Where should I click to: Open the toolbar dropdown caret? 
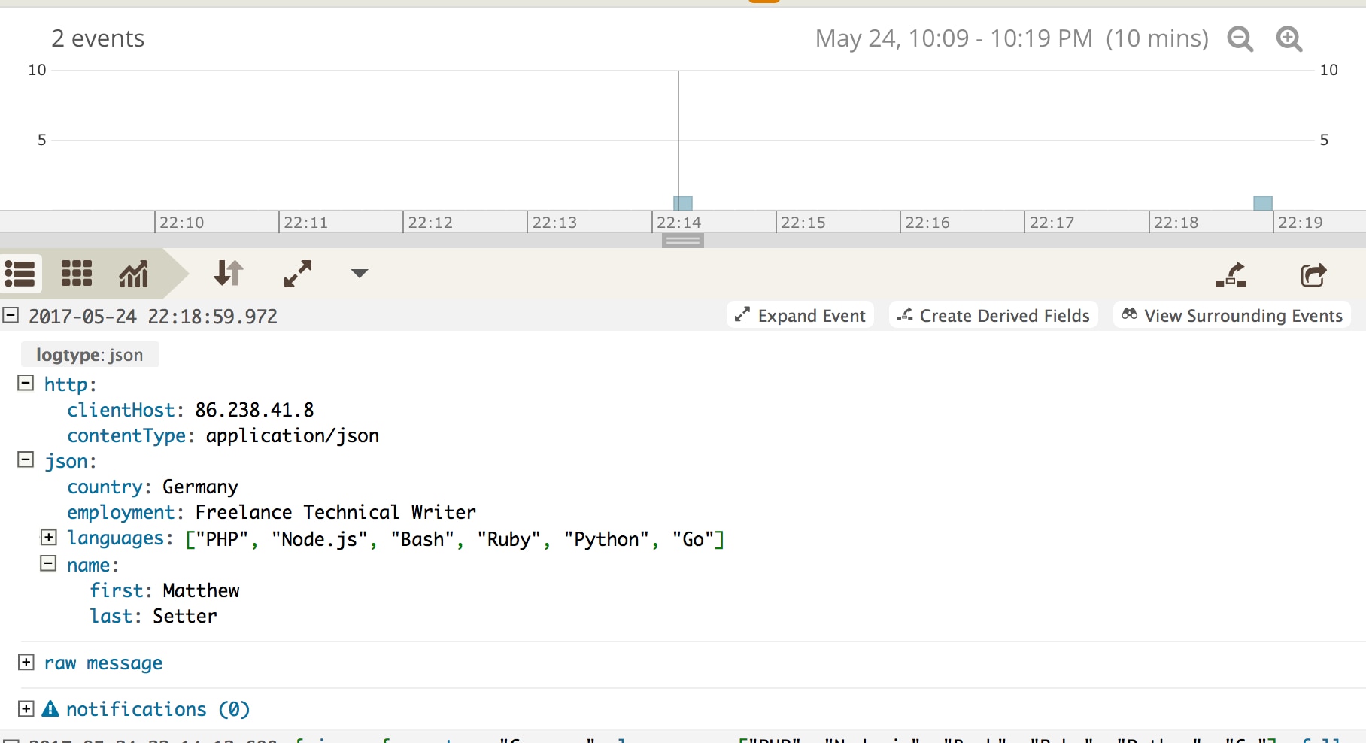pyautogui.click(x=360, y=274)
